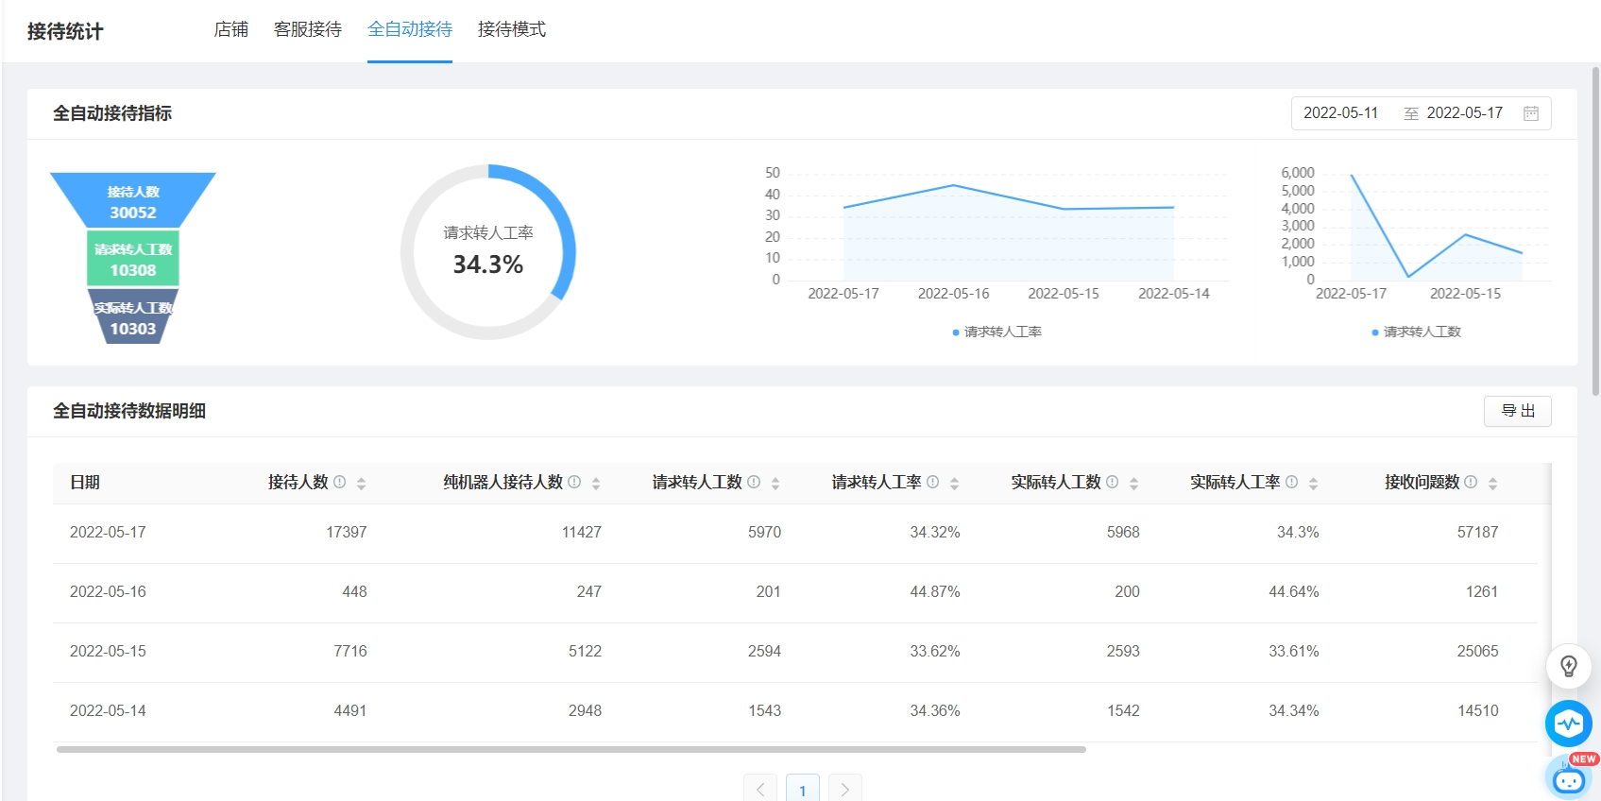Open the lightbulb tips floating button
Screen dimensions: 1601x801
1569,666
